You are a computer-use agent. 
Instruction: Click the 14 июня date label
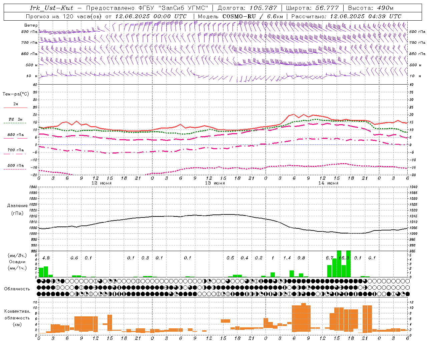[x=328, y=183]
